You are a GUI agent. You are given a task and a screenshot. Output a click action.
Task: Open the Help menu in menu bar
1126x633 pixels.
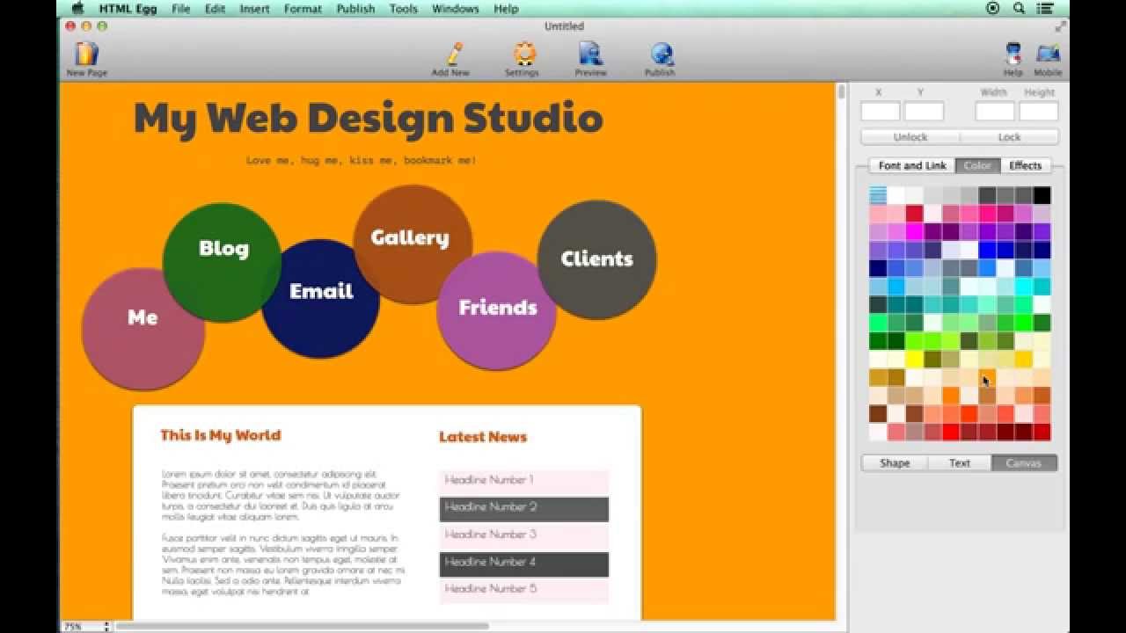click(x=506, y=8)
